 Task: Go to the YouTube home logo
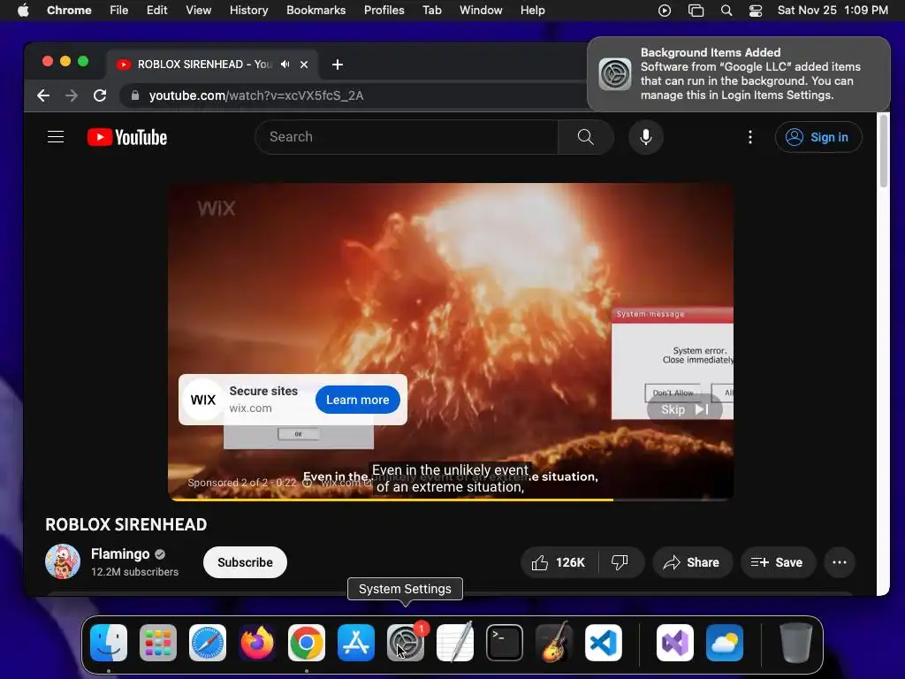click(127, 137)
